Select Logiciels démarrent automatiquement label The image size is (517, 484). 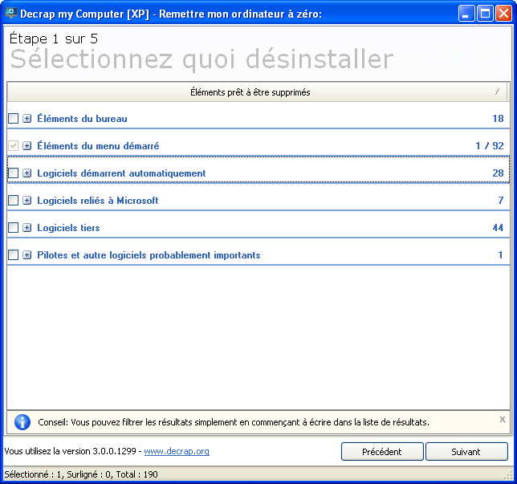[121, 173]
